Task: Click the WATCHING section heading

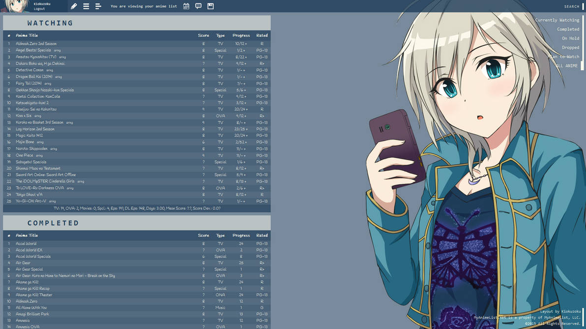Action: coord(50,23)
